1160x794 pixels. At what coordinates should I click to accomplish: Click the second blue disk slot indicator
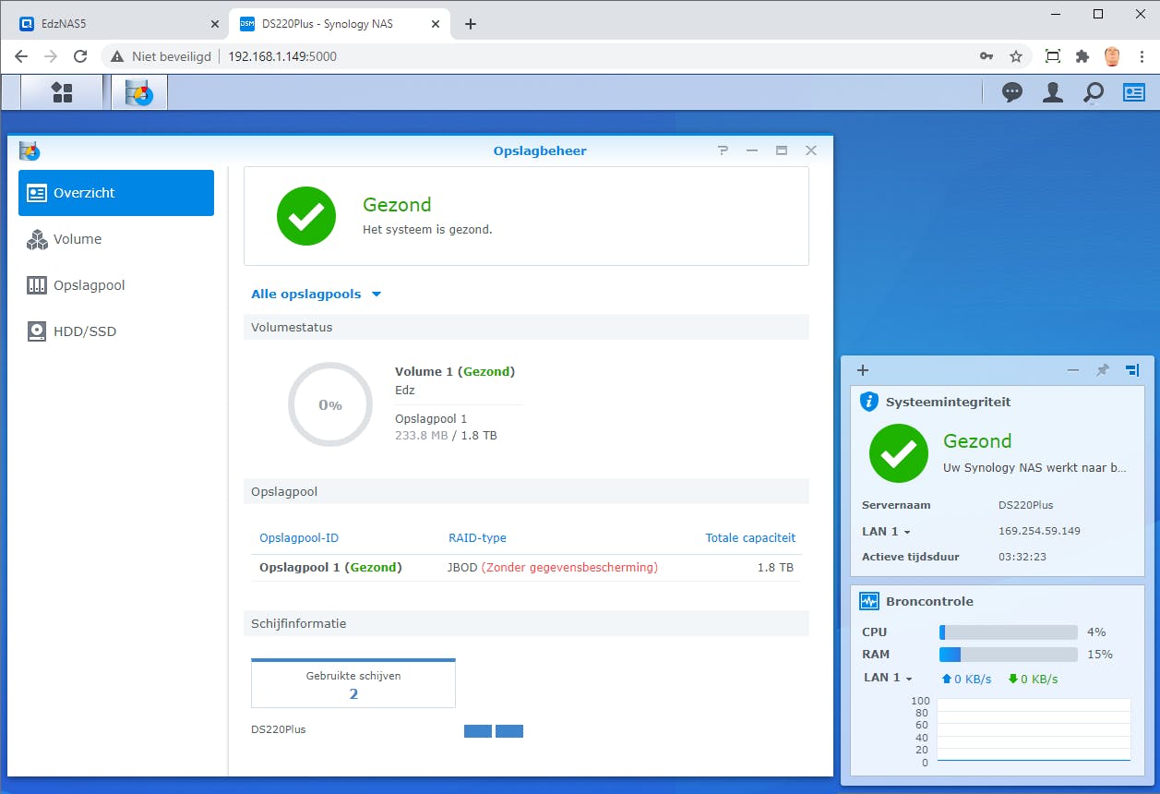509,731
